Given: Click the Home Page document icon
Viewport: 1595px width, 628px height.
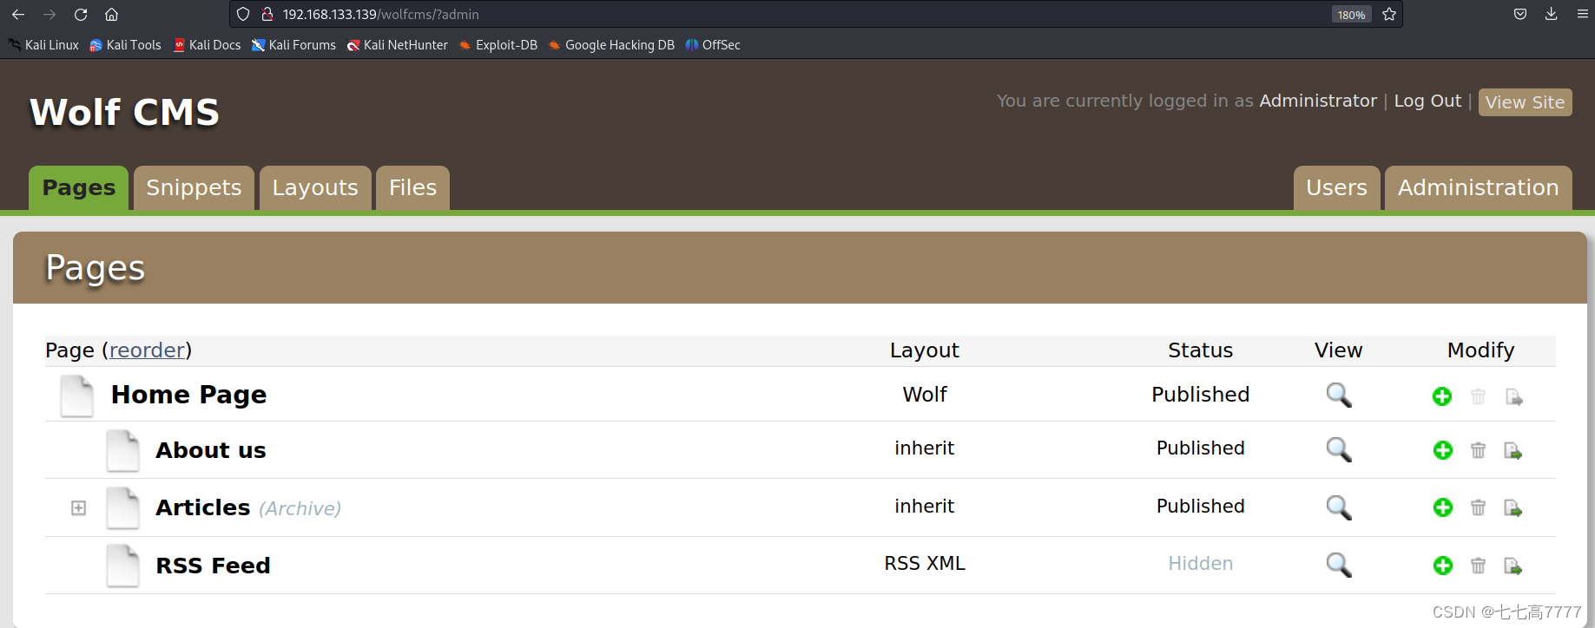Looking at the screenshot, I should click(76, 396).
